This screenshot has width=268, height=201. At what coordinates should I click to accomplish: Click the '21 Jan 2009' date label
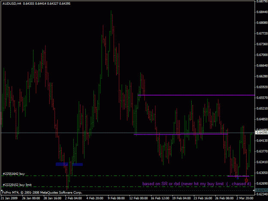click(x=9, y=198)
